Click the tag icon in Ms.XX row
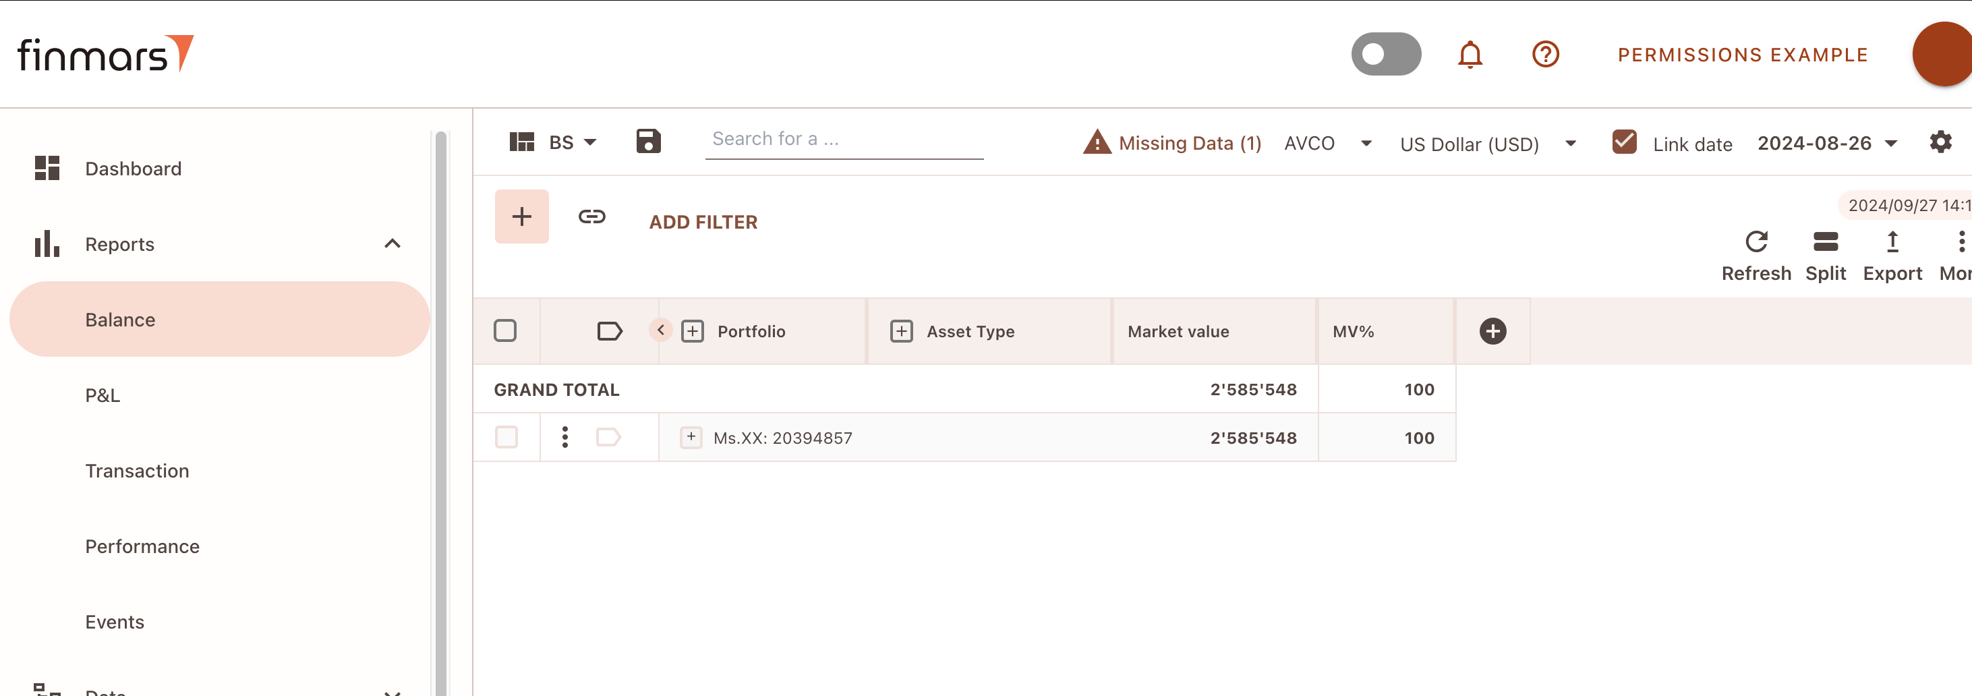This screenshot has height=696, width=1972. pos(608,437)
